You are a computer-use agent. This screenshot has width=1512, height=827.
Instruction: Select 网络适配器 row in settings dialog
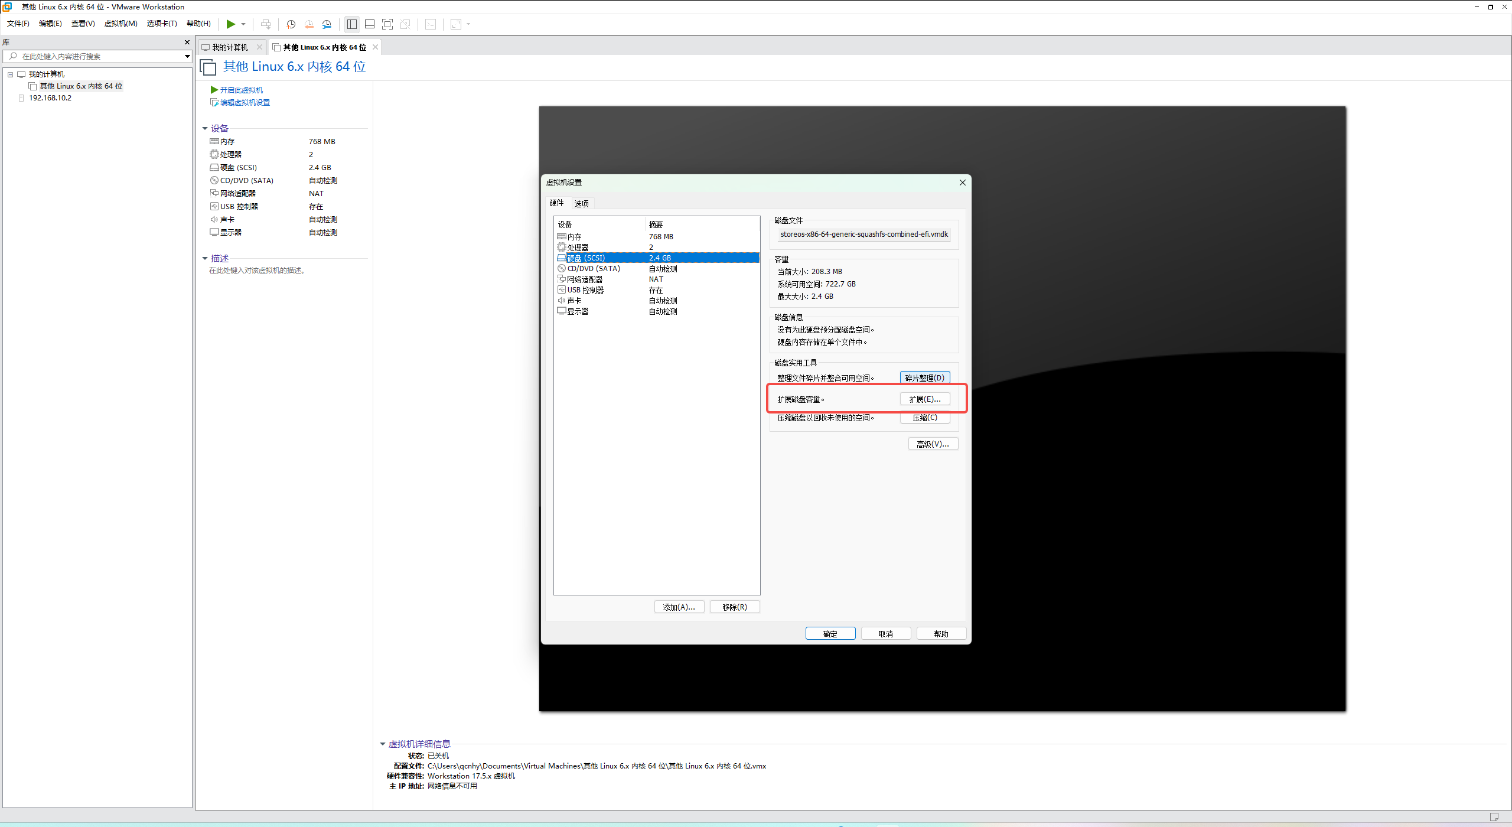(x=657, y=279)
